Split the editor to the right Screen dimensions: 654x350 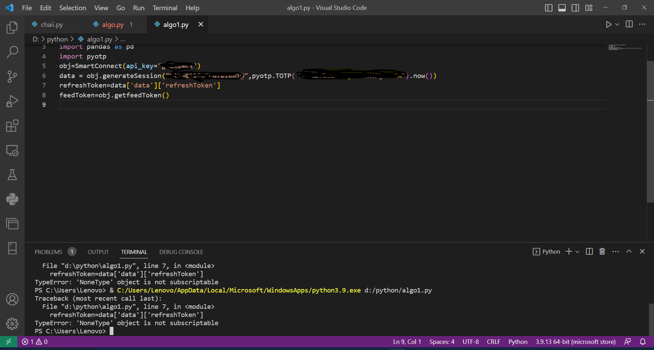(x=629, y=24)
